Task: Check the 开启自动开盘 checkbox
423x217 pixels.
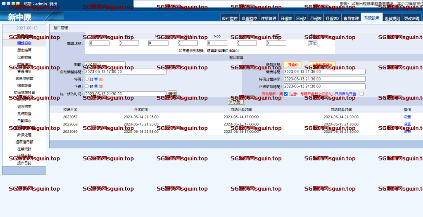Action: [x=362, y=94]
